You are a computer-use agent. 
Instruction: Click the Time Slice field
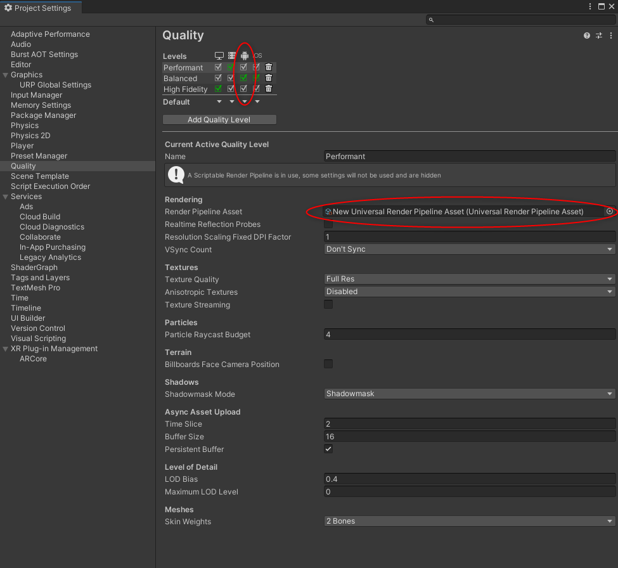click(470, 423)
